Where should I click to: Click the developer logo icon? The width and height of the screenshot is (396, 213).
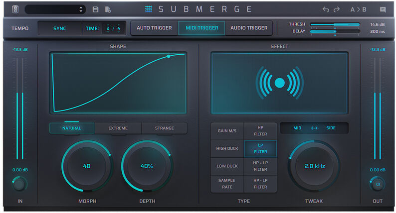click(x=15, y=9)
